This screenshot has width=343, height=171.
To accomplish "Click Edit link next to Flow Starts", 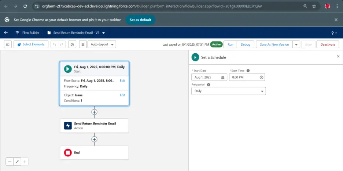I will [x=122, y=80].
